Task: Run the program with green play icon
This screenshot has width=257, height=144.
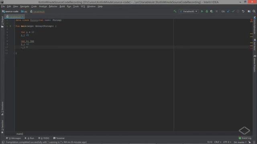Action: point(202,11)
